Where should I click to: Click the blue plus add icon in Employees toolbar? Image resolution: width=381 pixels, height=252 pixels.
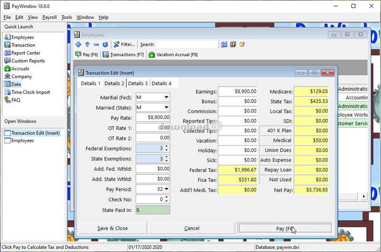tap(78, 44)
